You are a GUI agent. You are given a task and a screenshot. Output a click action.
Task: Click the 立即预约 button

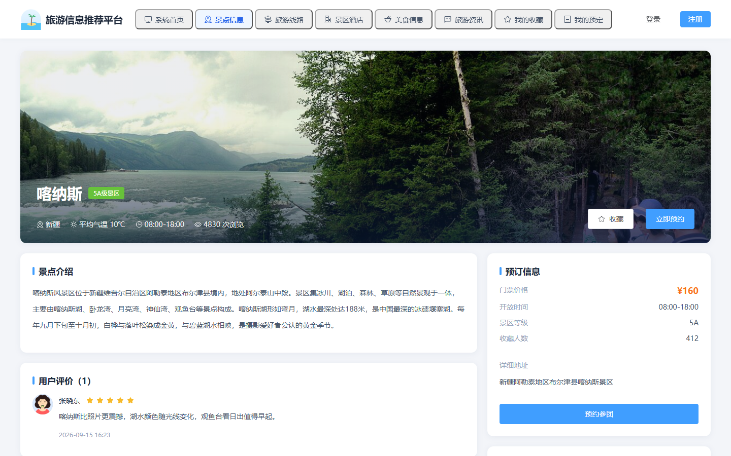[670, 219]
